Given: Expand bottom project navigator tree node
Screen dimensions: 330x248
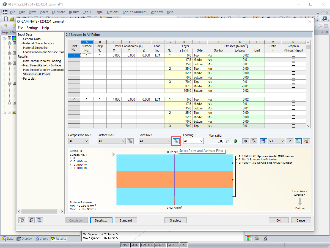Looking at the screenshot, I should [5, 113].
